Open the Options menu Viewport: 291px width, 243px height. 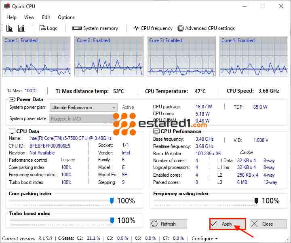tap(66, 17)
